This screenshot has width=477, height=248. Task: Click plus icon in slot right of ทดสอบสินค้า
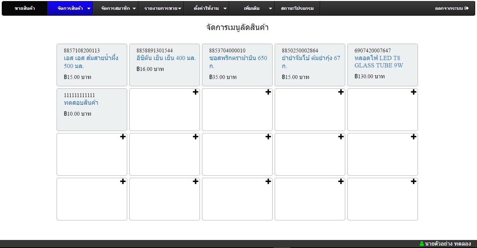195,92
